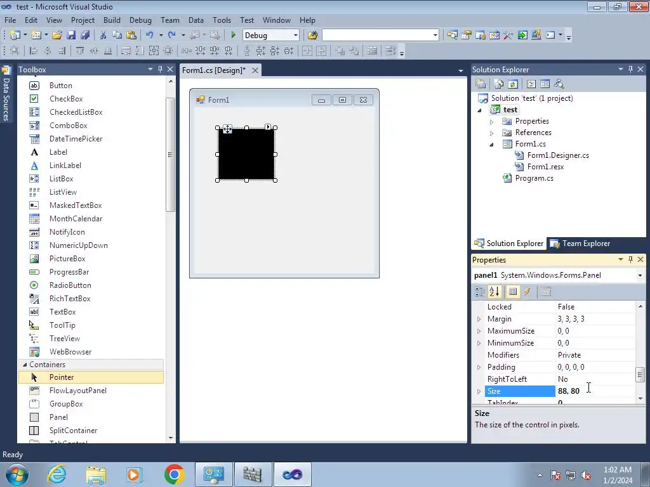Pin the Toolbox with Auto Hide pushpin
Image resolution: width=650 pixels, height=487 pixels.
pos(160,69)
